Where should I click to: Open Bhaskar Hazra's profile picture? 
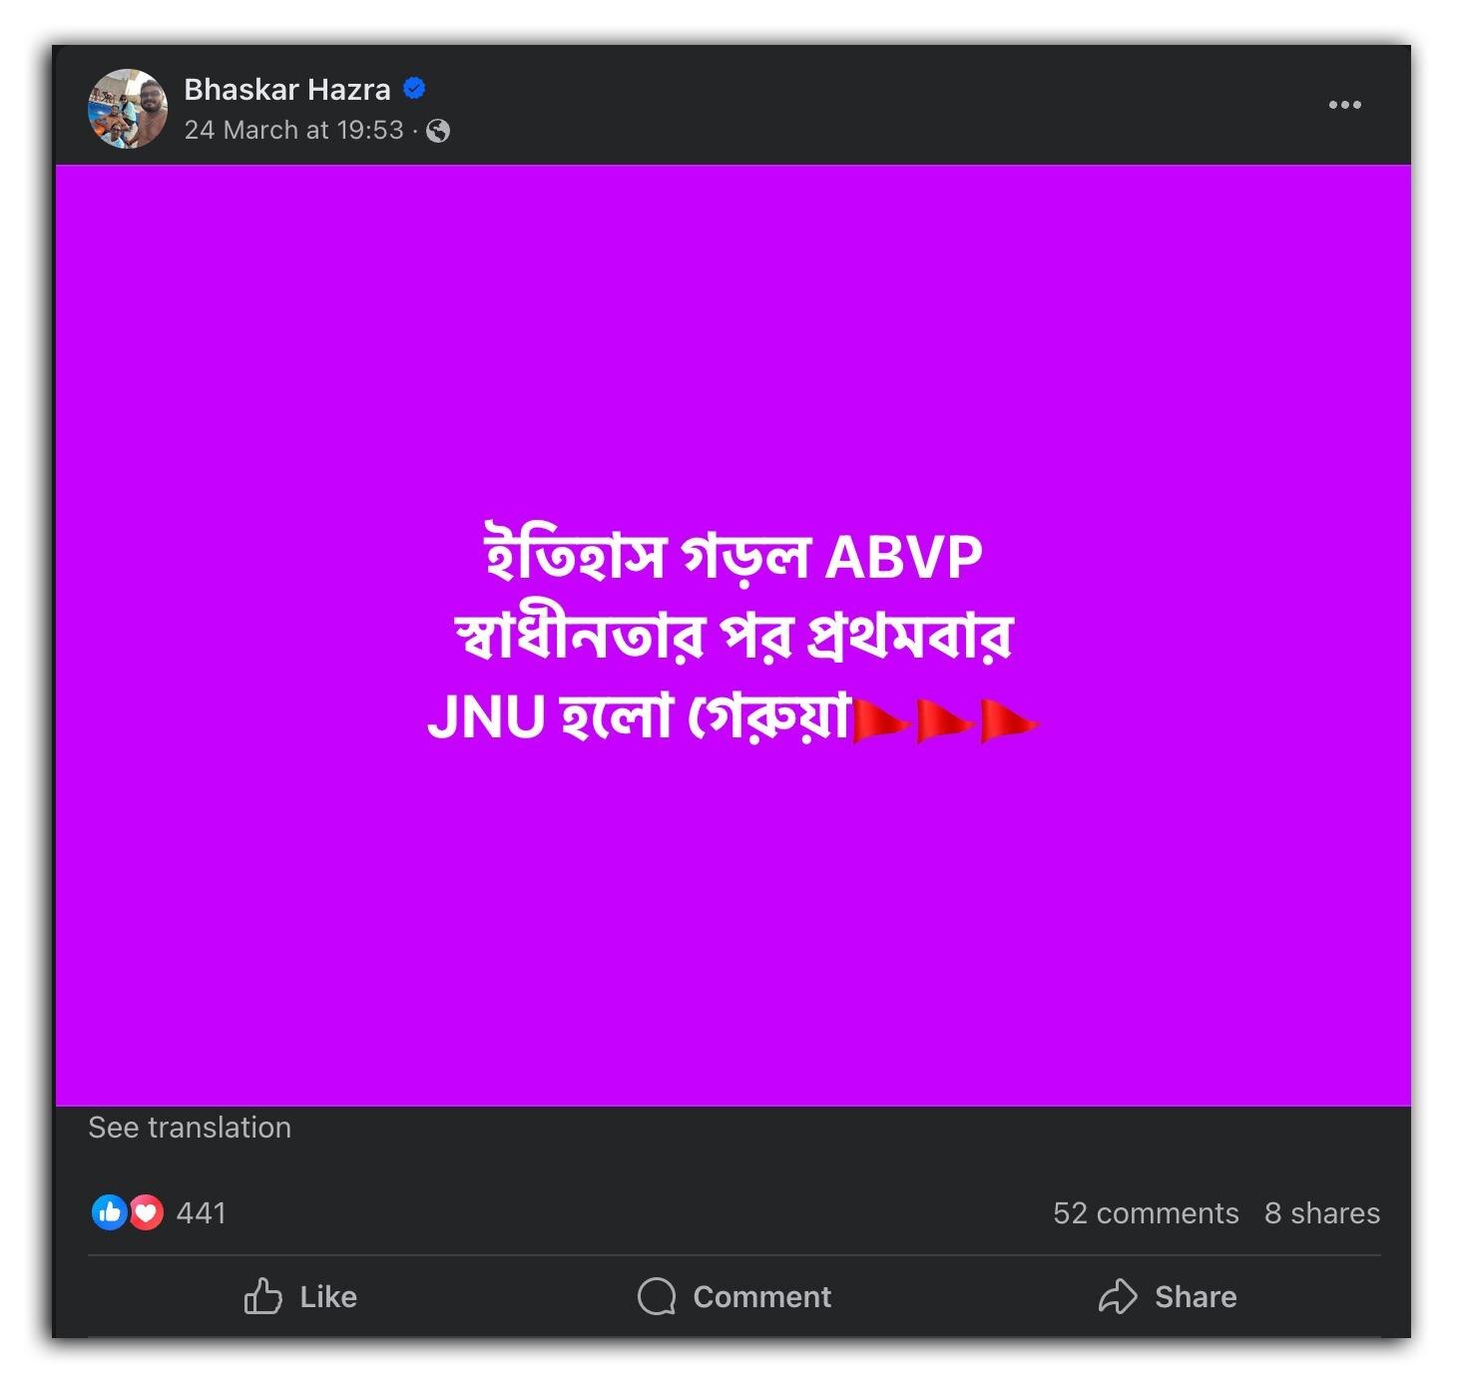coord(127,108)
